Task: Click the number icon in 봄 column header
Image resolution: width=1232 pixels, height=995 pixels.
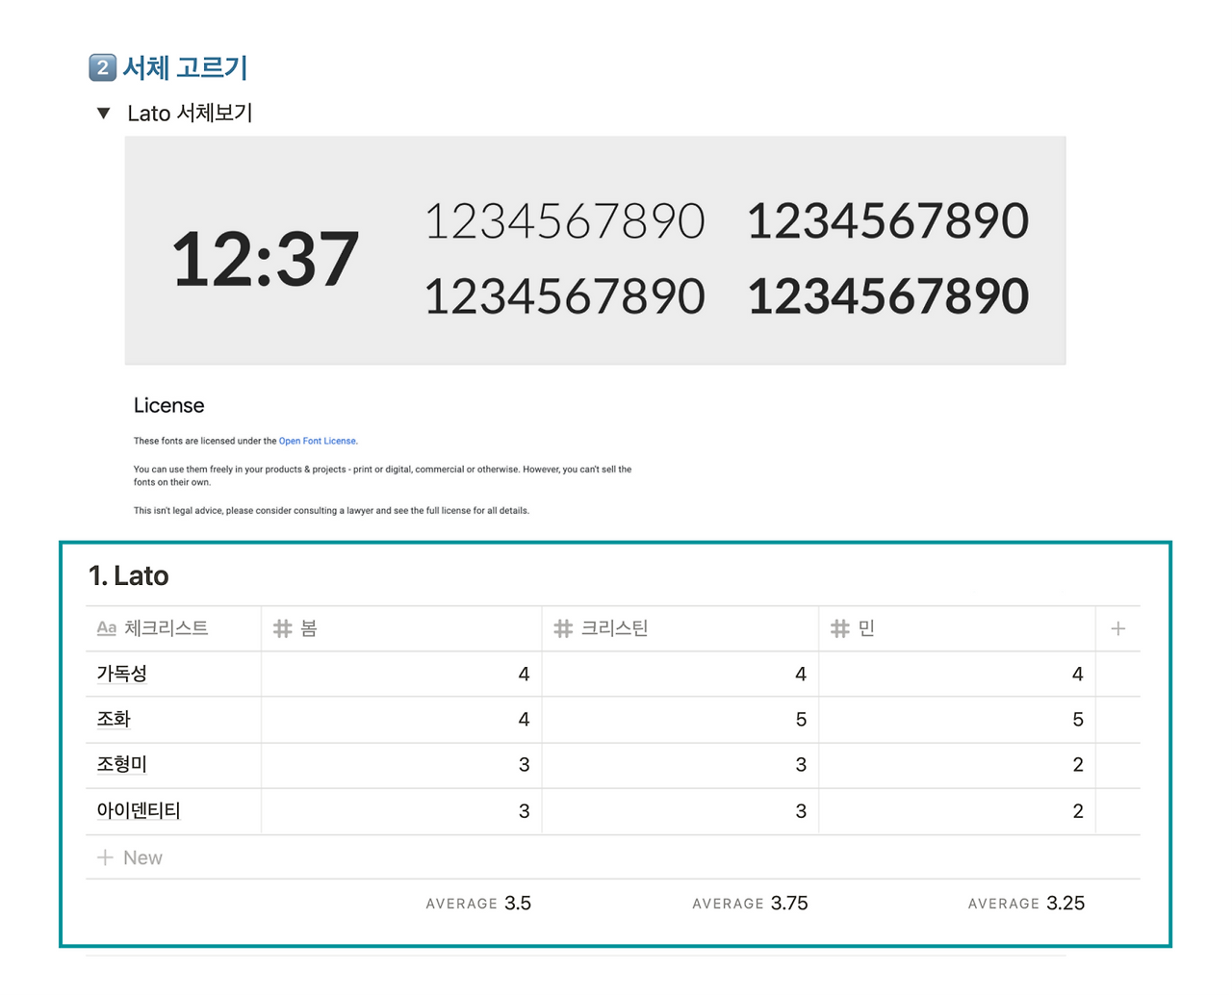Action: click(282, 628)
